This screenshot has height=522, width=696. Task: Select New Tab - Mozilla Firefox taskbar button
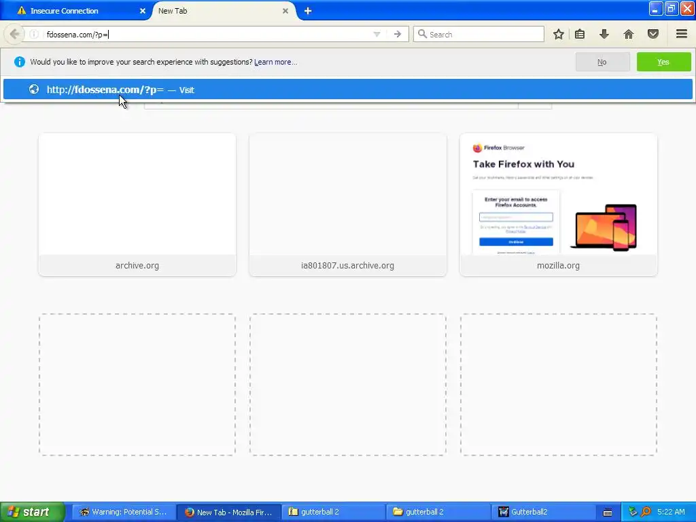228,512
